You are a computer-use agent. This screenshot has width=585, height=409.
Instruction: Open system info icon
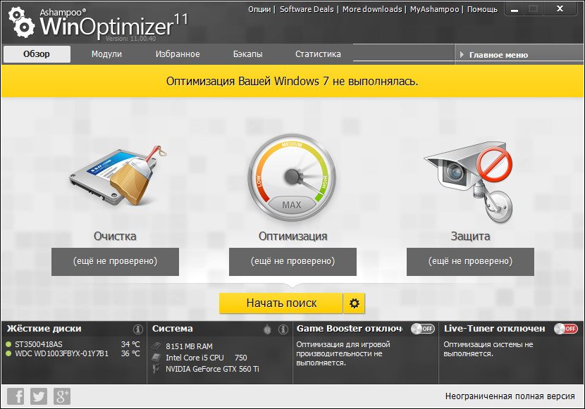click(x=283, y=329)
